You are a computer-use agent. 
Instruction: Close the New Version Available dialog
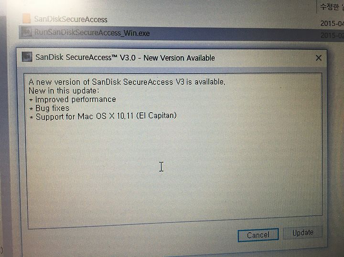(319, 58)
